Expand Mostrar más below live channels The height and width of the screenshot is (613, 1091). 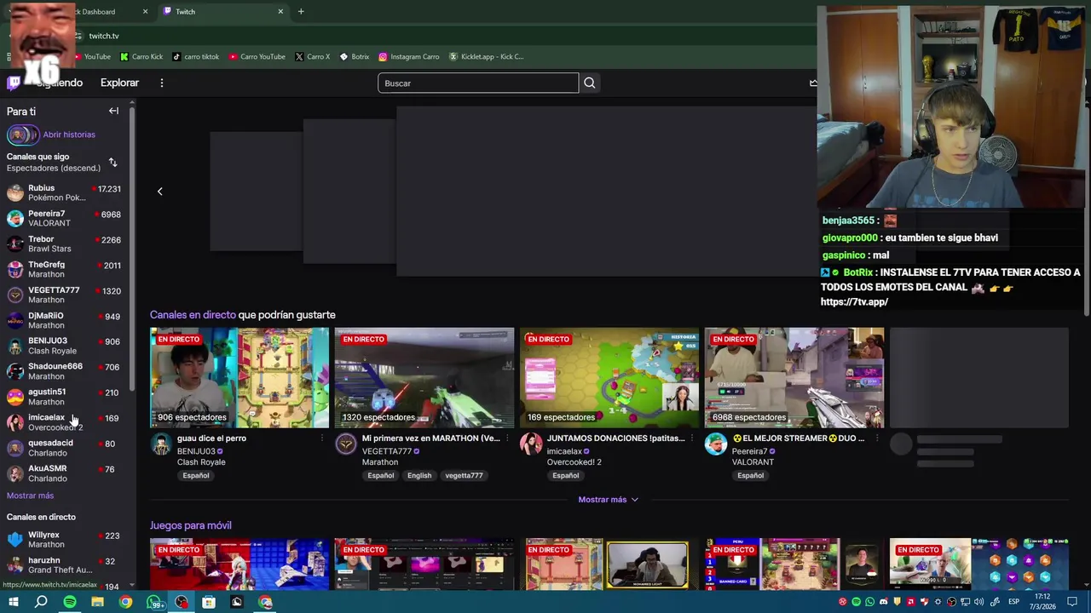[x=608, y=500]
